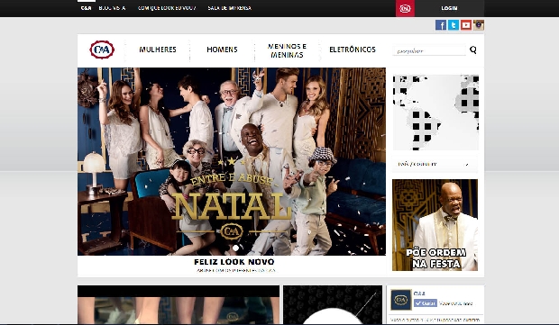The image size is (559, 325).
Task: Open the Twitter social icon
Action: [x=454, y=25]
